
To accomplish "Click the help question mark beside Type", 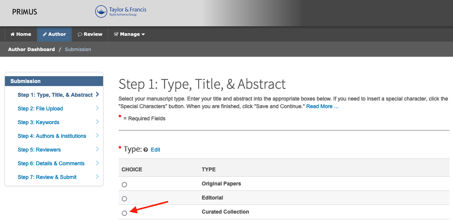I will (x=146, y=150).
